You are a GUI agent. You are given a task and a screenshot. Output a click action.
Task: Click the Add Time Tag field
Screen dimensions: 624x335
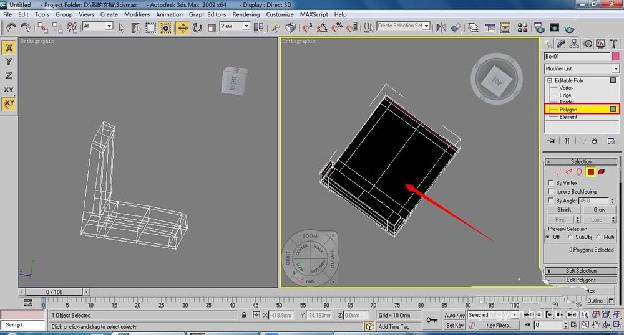pos(394,326)
